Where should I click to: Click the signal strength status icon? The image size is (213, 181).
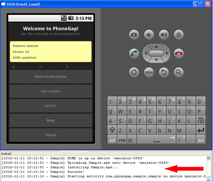(64, 18)
